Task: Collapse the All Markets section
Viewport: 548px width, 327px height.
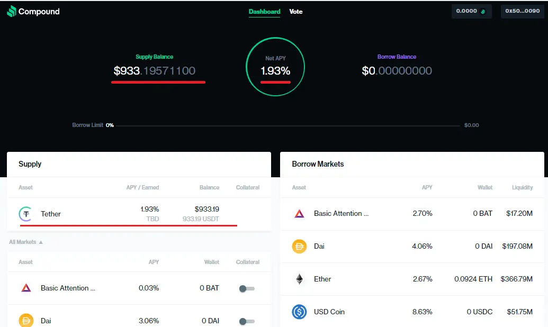Action: coord(26,242)
